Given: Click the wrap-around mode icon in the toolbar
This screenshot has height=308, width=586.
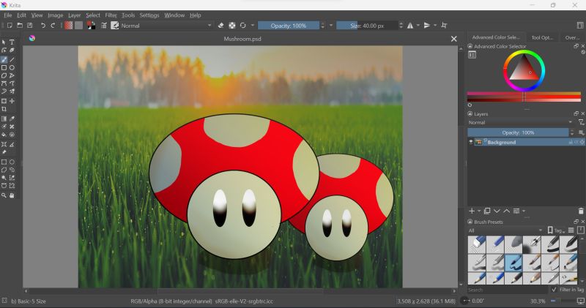Looking at the screenshot, I should click(x=444, y=26).
